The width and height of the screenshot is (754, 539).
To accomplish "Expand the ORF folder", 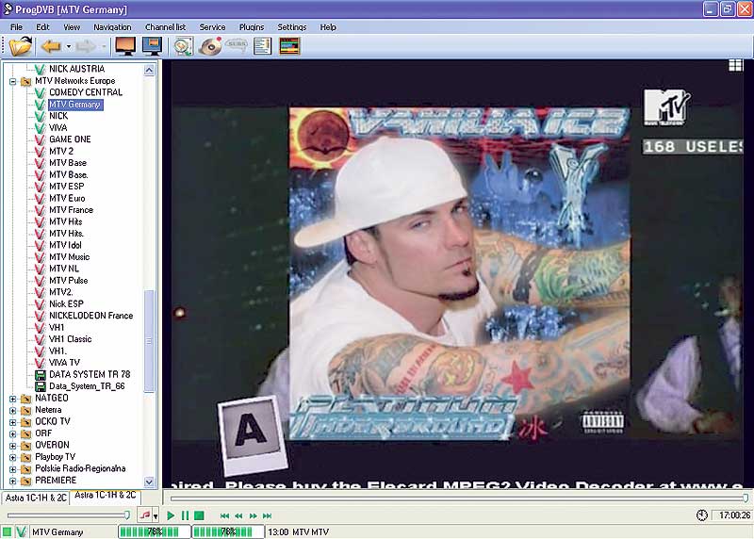I will pos(13,433).
